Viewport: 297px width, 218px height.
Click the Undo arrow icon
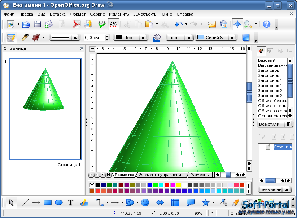pyautogui.click(x=178, y=25)
